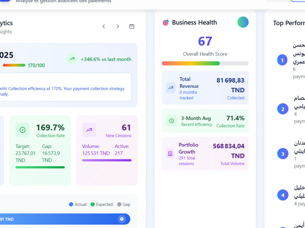Image resolution: width=305 pixels, height=228 pixels.
Task: Click the New Cessions trend icon
Action: coord(89,130)
